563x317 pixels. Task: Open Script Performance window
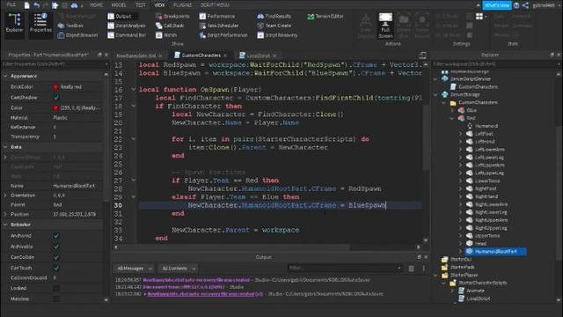pos(223,35)
